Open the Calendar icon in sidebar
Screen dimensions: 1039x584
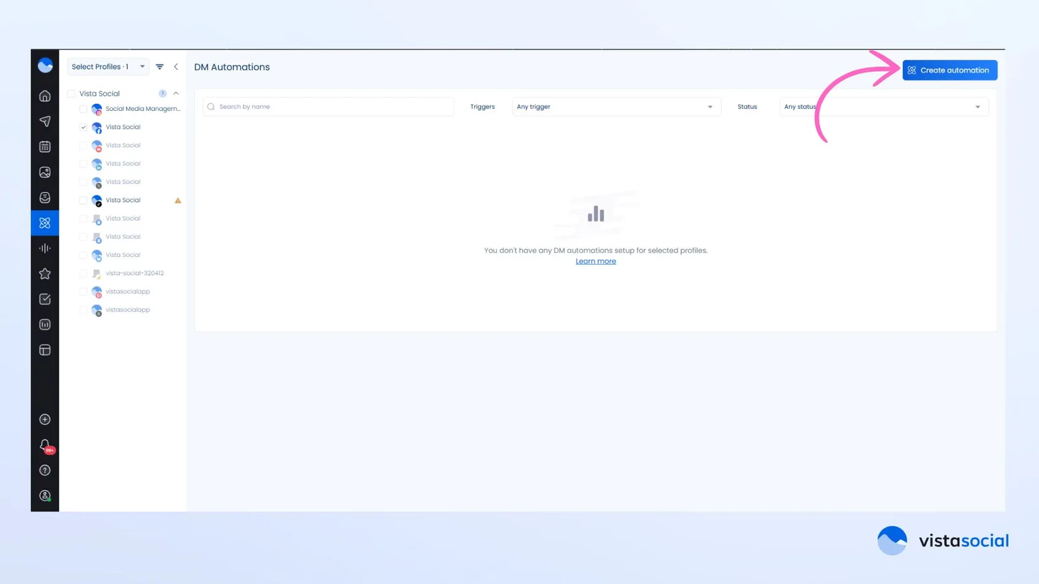pos(45,147)
